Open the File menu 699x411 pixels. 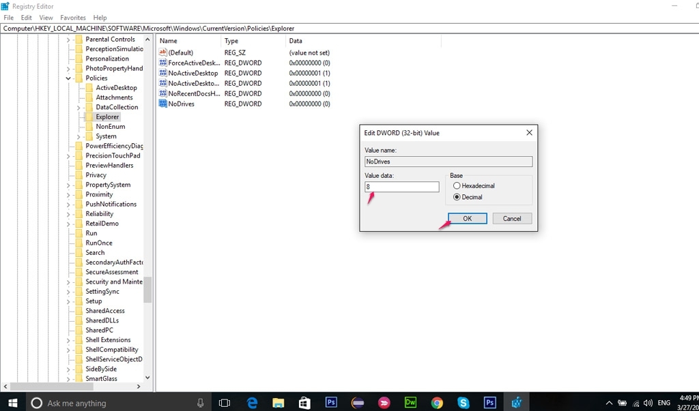click(x=8, y=18)
